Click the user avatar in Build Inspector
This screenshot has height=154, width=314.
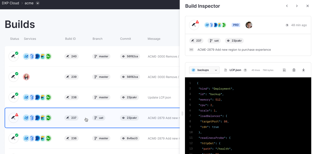[249, 25]
